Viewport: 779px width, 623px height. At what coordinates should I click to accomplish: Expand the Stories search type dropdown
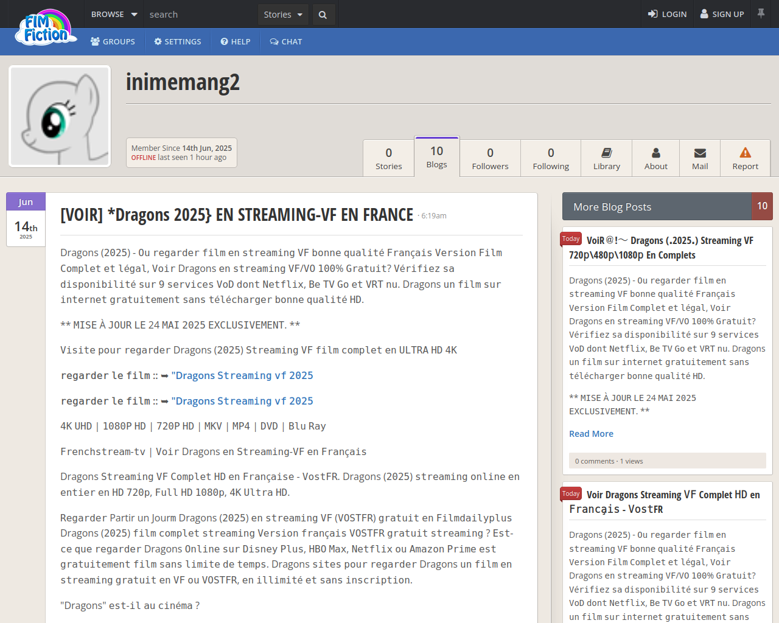(x=283, y=15)
